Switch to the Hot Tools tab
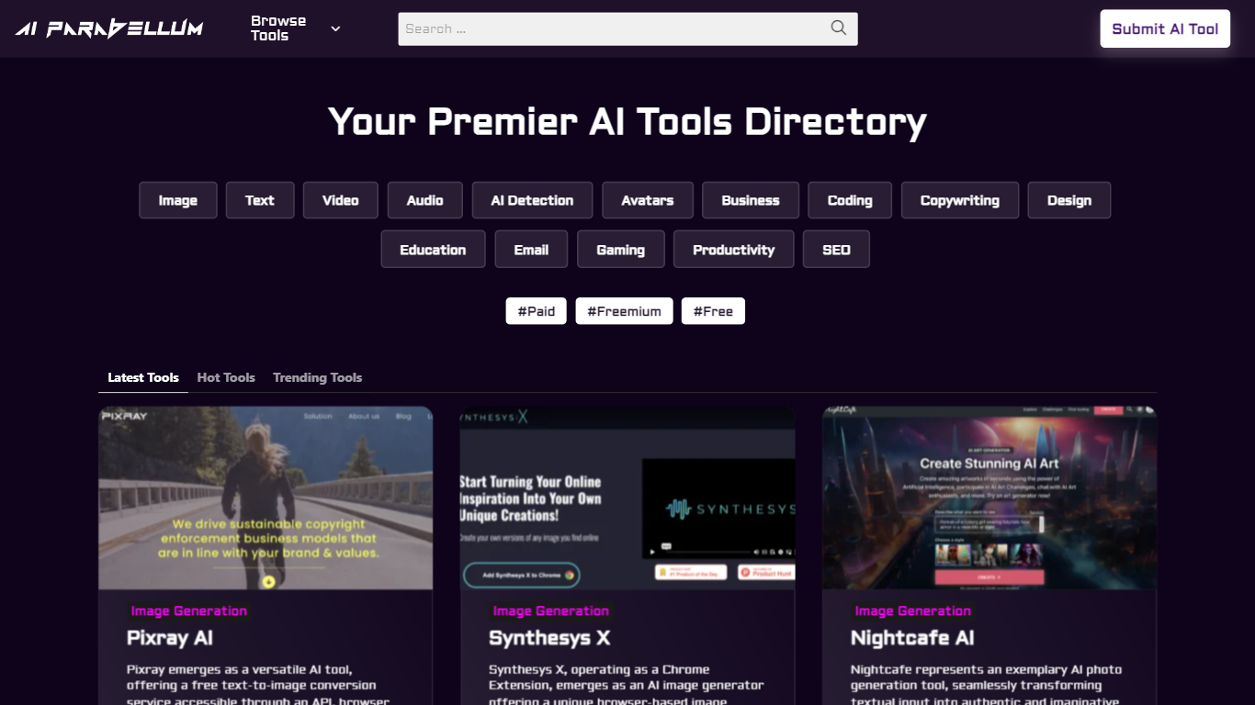 (x=226, y=377)
